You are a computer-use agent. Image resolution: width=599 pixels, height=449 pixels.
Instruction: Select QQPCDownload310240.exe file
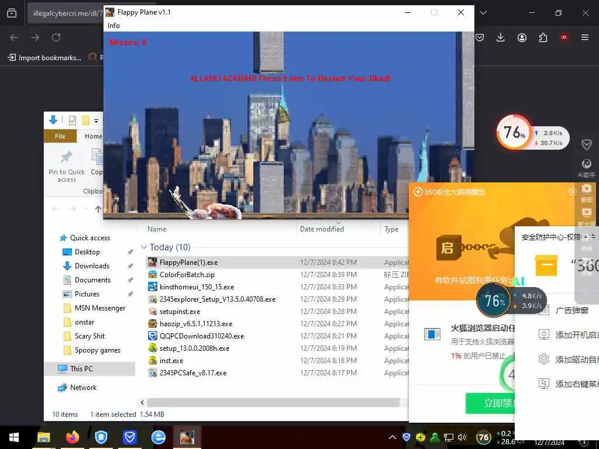click(202, 336)
